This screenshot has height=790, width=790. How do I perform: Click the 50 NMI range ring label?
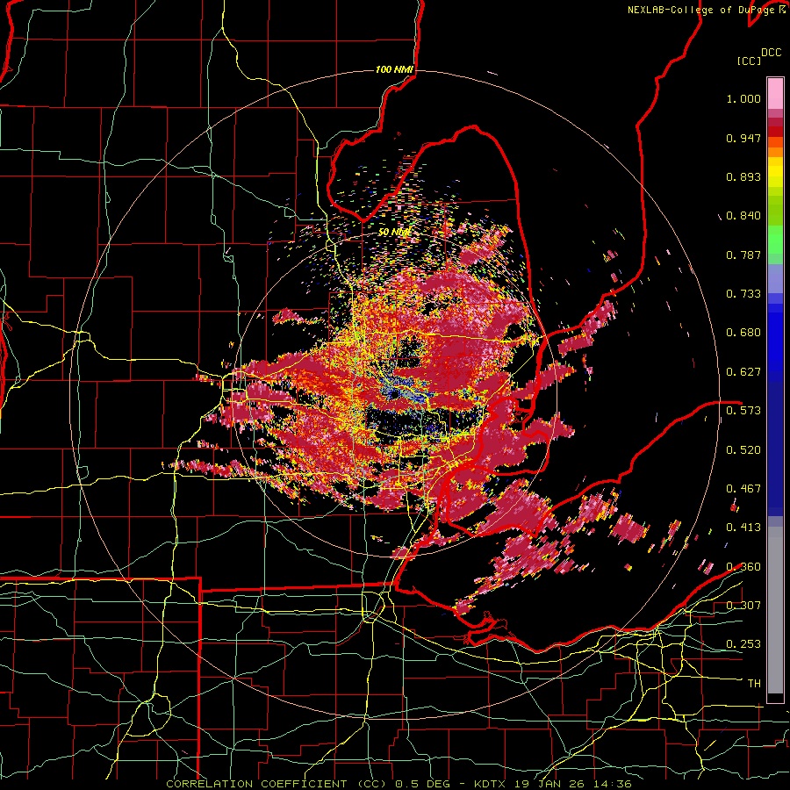click(x=394, y=233)
